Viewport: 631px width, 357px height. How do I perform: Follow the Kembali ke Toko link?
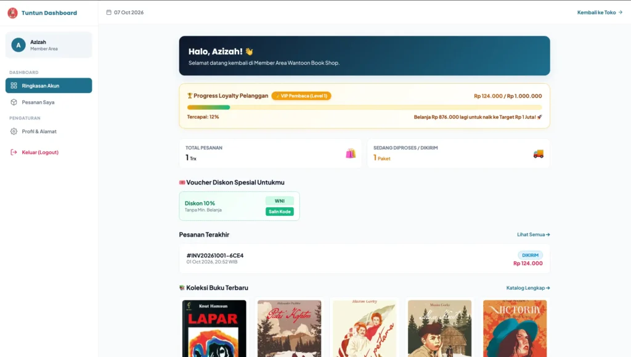tap(600, 12)
